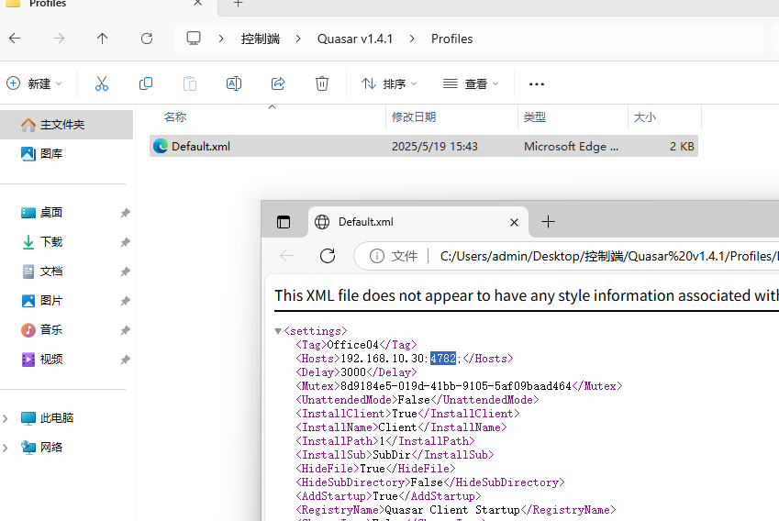Screen dimensions: 779x521
Task: Unpin 图片 using its pin icon
Action: (x=125, y=301)
